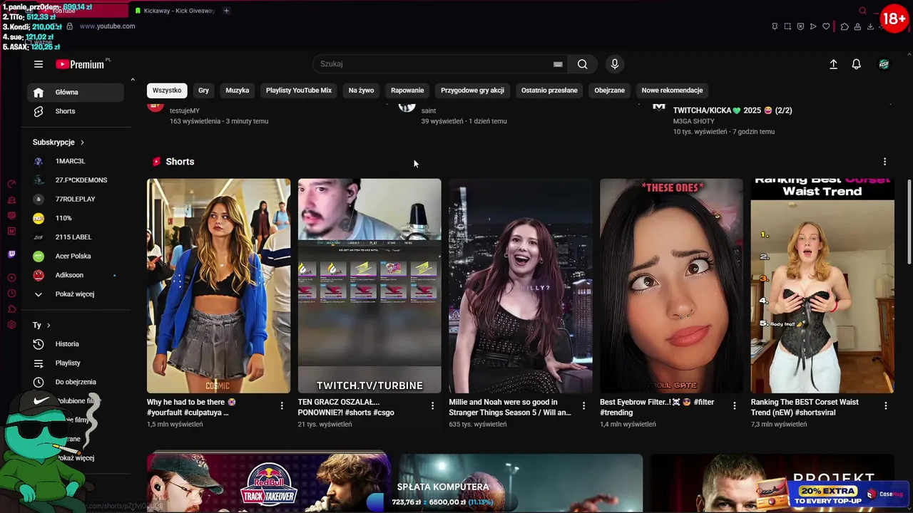The height and width of the screenshot is (513, 913).
Task: Open more options for Millie and Noah short
Action: [x=583, y=405]
